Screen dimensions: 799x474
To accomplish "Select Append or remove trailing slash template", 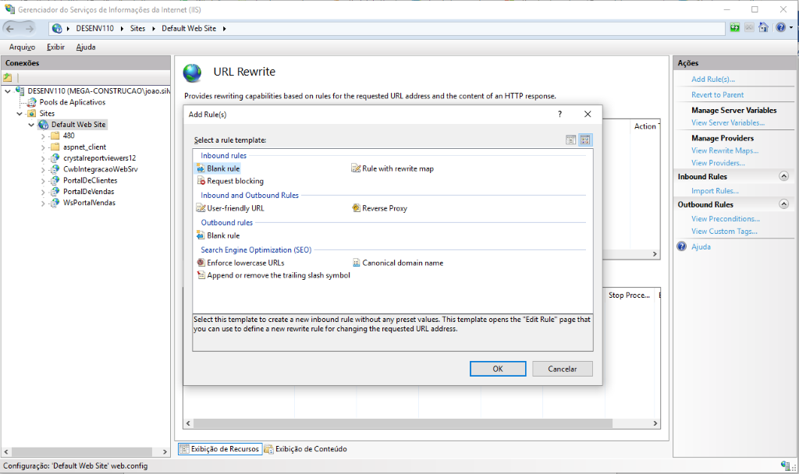I will pyautogui.click(x=278, y=275).
